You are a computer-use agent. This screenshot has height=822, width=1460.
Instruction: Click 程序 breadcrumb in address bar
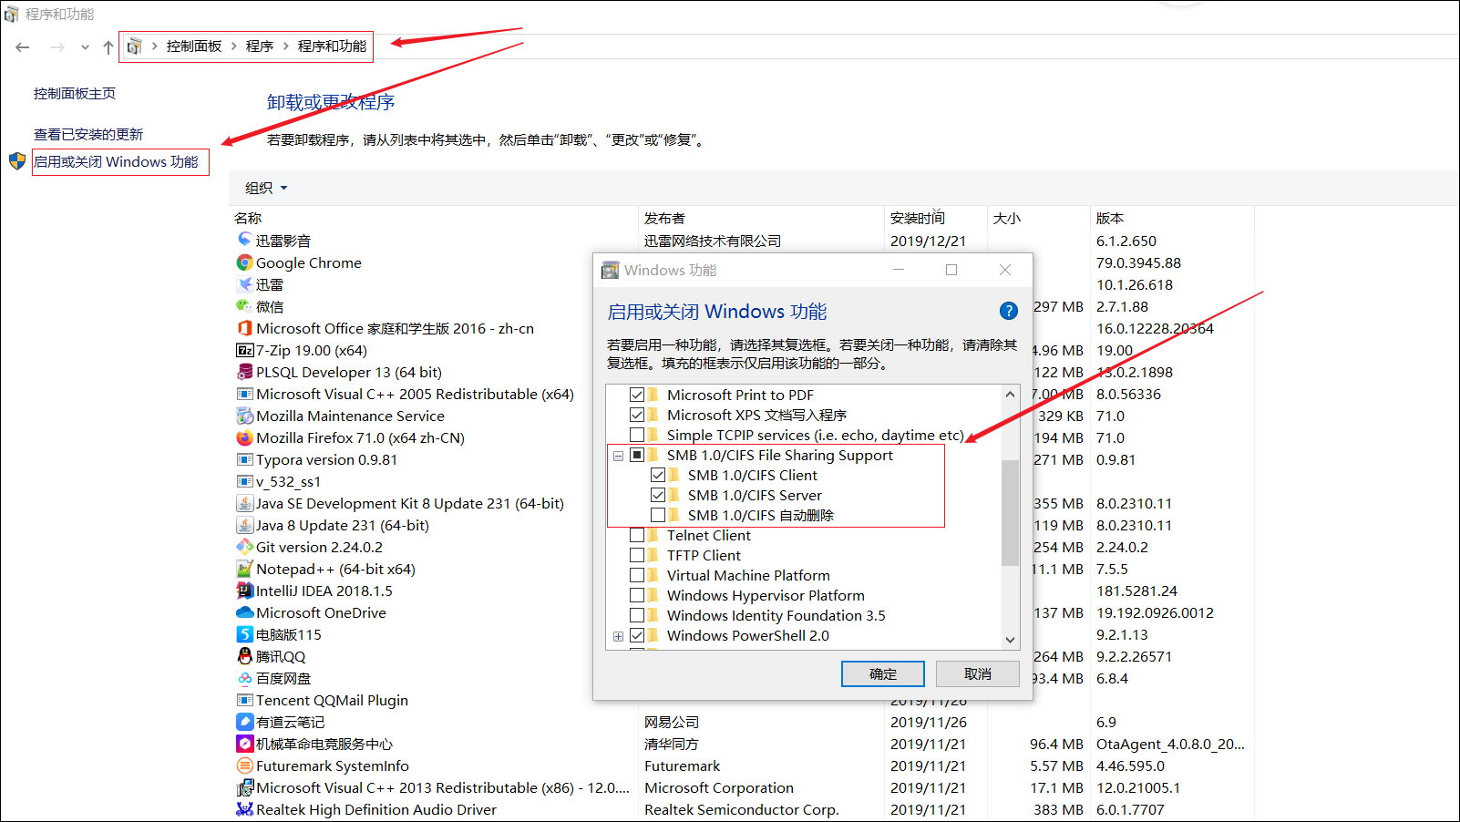coord(260,46)
